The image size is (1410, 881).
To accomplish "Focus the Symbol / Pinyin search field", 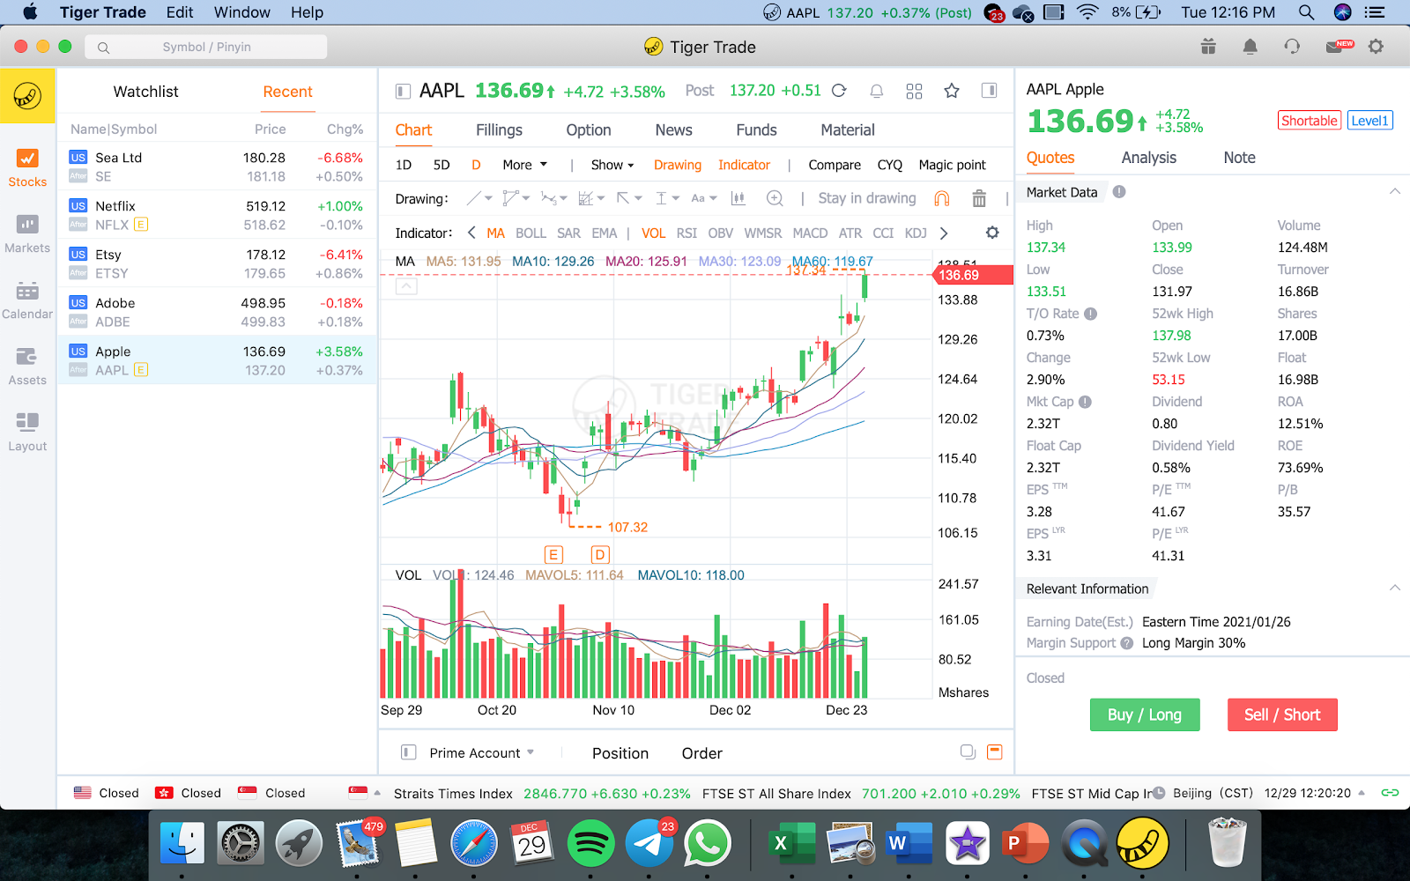I will click(x=206, y=47).
